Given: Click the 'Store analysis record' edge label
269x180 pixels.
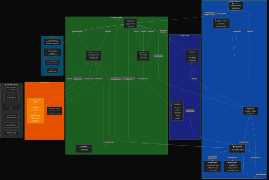Looking at the screenshot, I should click(143, 78).
